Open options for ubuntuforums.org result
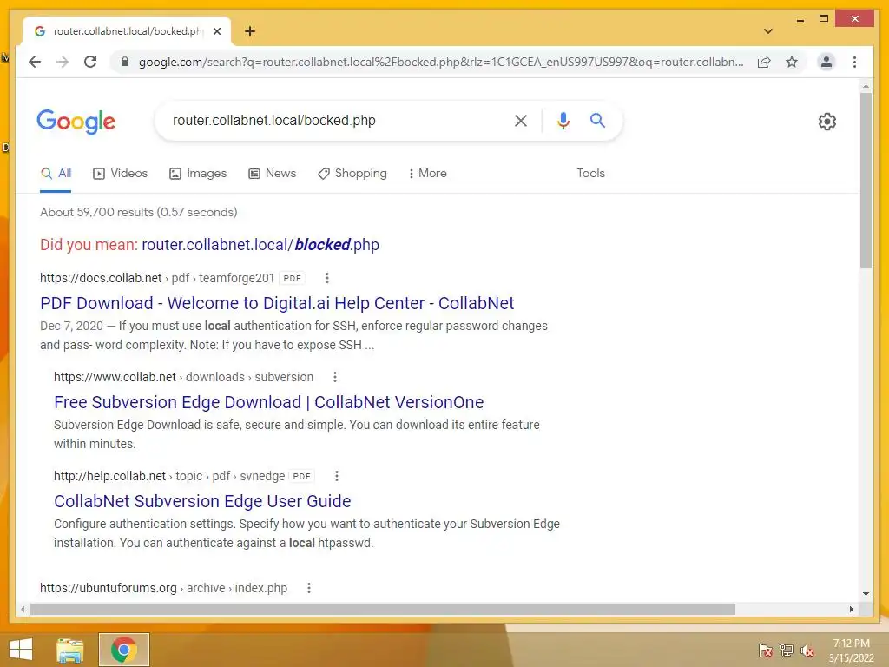This screenshot has width=889, height=667. [309, 588]
